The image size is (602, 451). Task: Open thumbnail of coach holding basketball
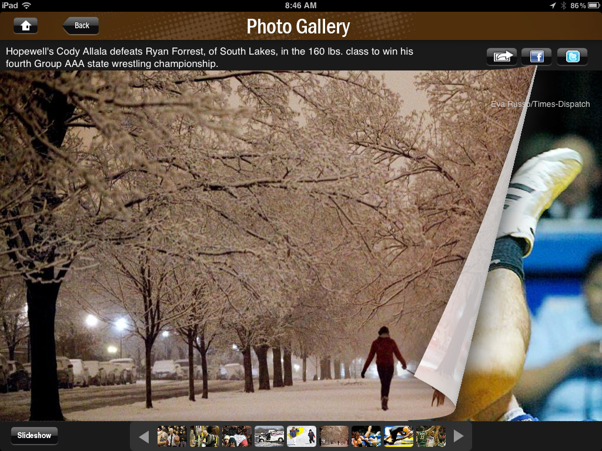tap(172, 436)
